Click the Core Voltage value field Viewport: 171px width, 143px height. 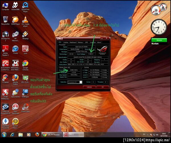91,54
